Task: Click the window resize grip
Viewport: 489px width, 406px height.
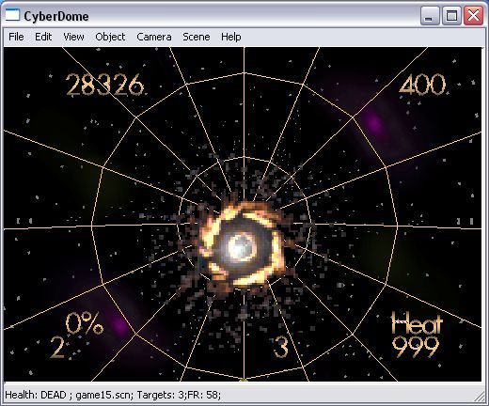Action: [479, 397]
